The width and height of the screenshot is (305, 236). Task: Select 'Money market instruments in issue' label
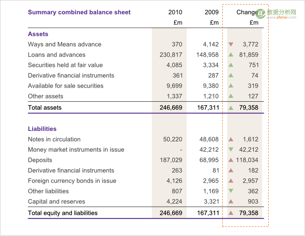coord(76,150)
